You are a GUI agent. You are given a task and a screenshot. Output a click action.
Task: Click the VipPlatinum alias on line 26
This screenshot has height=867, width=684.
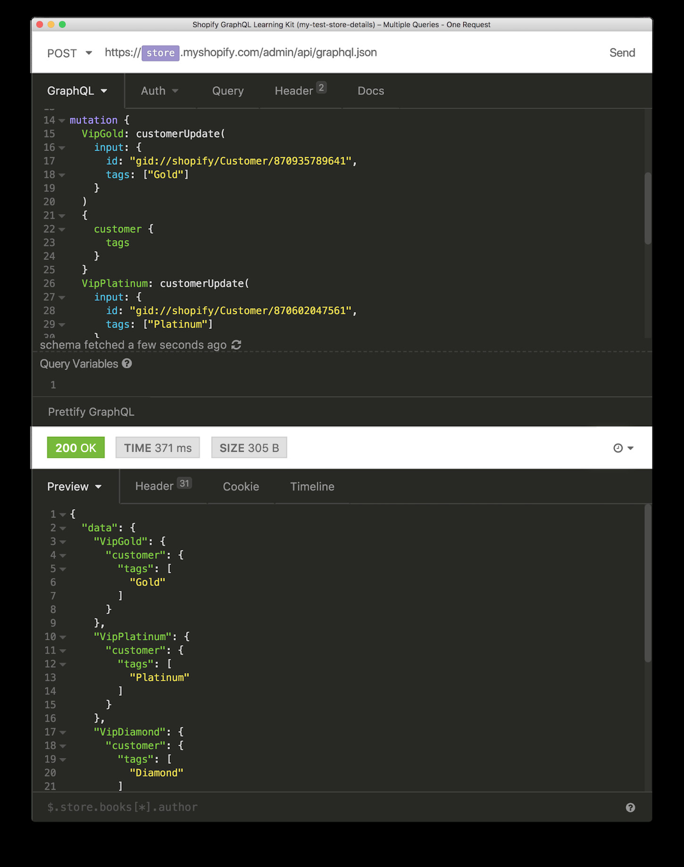point(115,284)
